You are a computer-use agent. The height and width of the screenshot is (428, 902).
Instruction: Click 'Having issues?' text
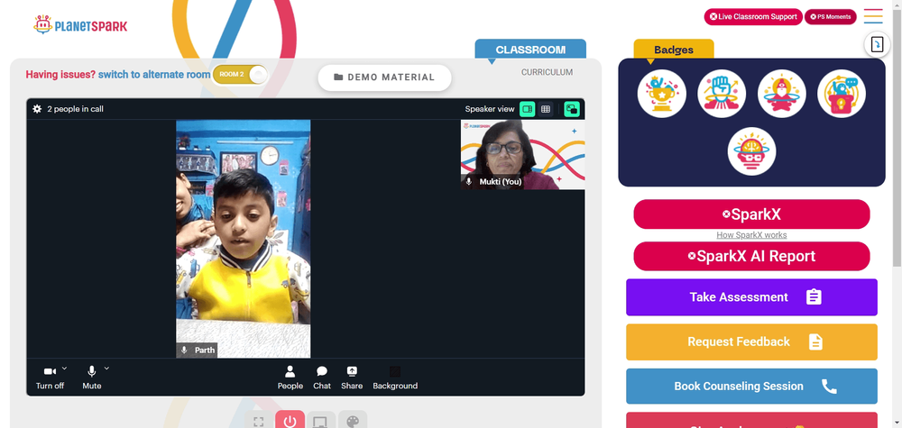click(x=60, y=74)
